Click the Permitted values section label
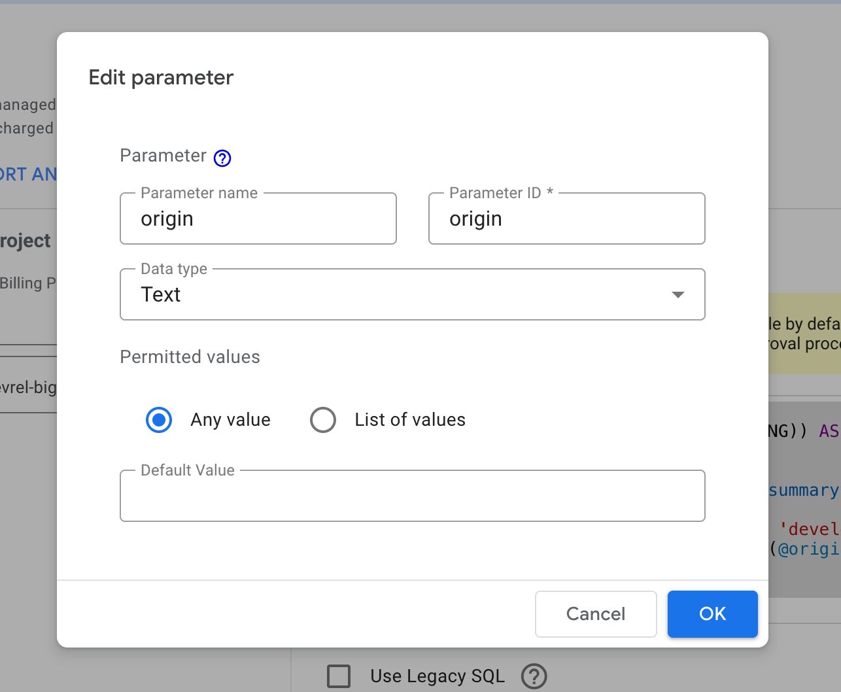Viewport: 841px width, 692px height. coord(190,356)
